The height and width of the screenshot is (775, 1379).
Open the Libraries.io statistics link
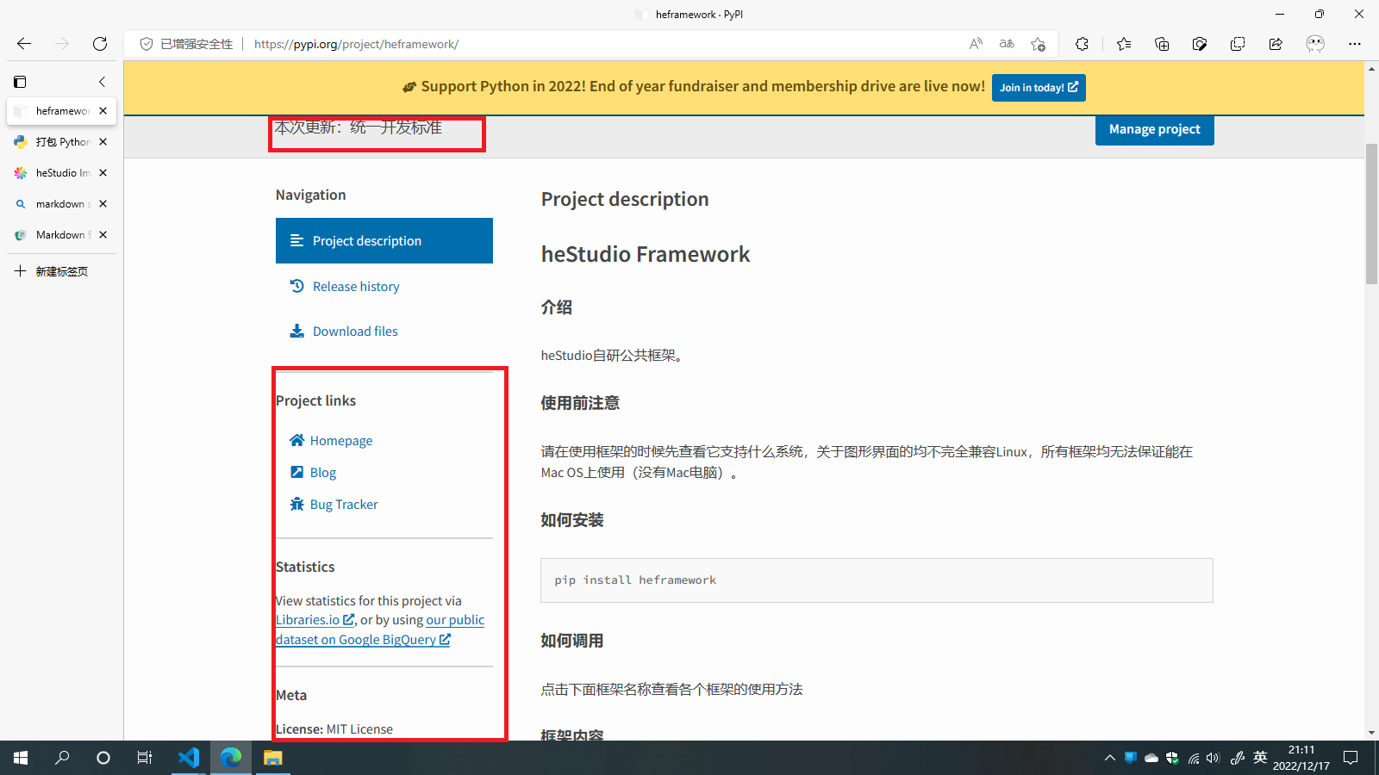pyautogui.click(x=315, y=620)
